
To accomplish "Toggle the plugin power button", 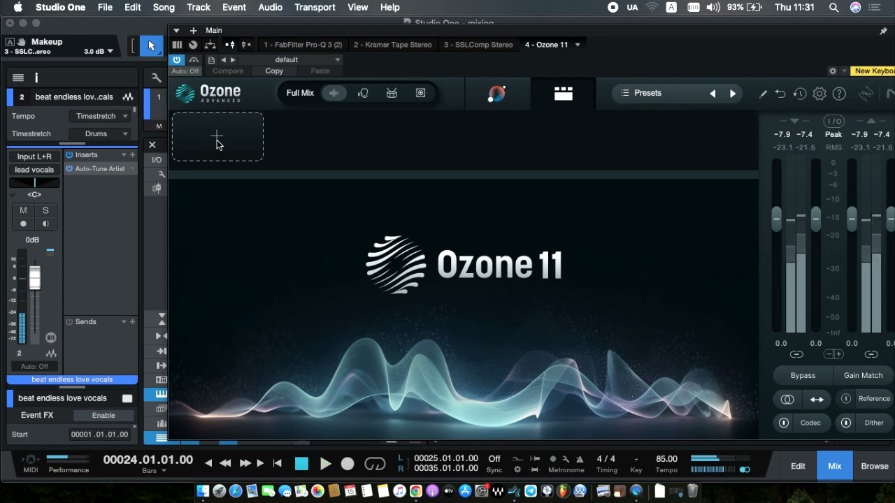I will [x=177, y=60].
